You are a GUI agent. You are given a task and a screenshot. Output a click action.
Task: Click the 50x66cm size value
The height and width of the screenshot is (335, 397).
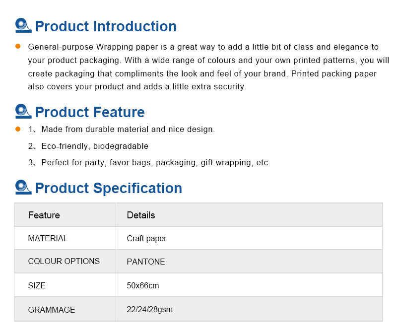[143, 286]
